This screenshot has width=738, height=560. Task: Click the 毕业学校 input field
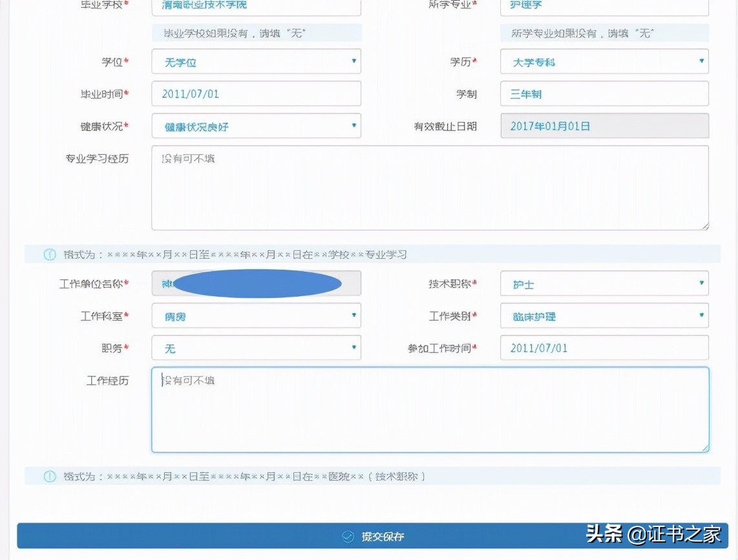[x=256, y=6]
